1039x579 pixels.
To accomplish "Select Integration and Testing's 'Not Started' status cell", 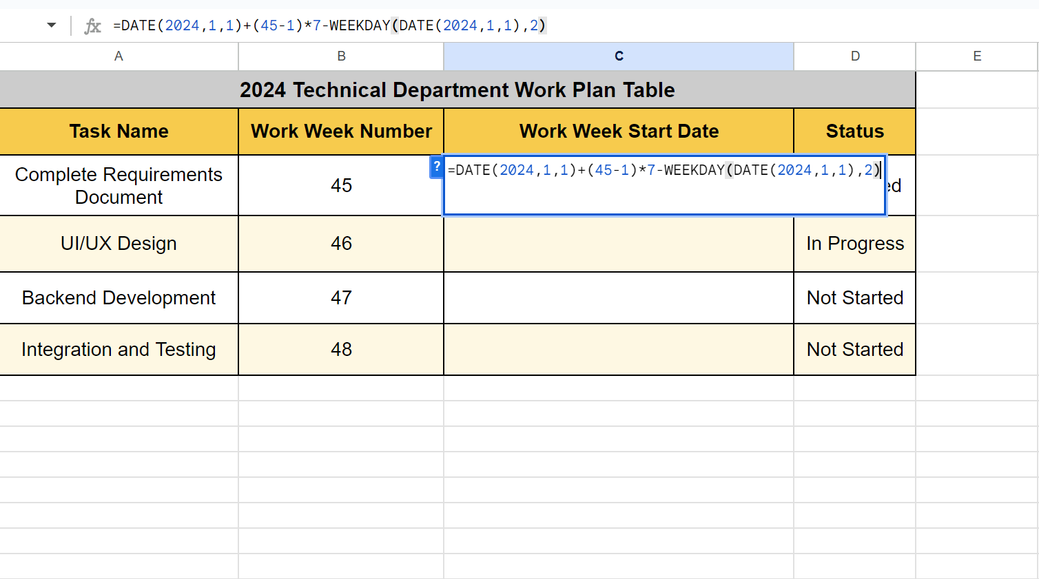I will point(855,350).
